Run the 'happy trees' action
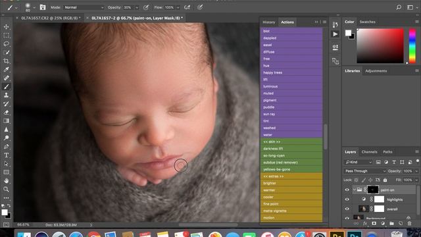 pos(291,72)
